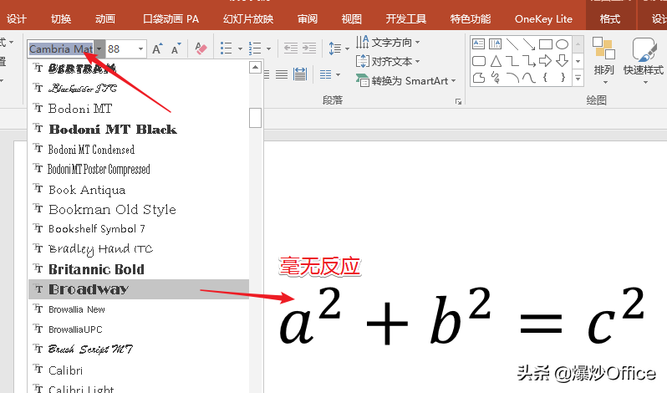Apply bulleted list formatting

pyautogui.click(x=226, y=48)
